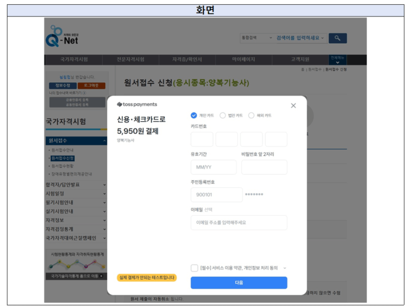This screenshot has width=412, height=306.
Task: Expand 합격자/답안발표 sidebar section
Action: 76,185
